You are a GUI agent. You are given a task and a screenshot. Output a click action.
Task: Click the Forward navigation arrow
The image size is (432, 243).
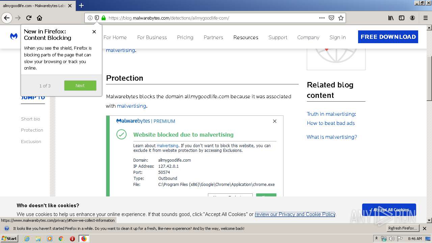tap(18, 18)
